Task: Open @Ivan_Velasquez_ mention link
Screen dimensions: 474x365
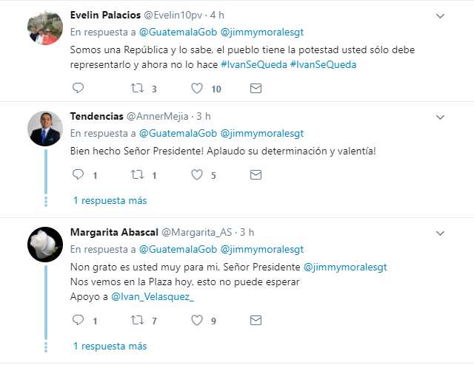Action: 153,297
